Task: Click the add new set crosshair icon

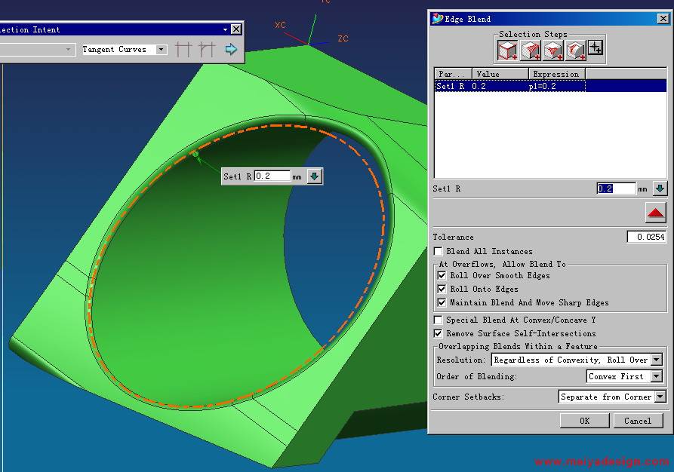Action: (x=596, y=48)
